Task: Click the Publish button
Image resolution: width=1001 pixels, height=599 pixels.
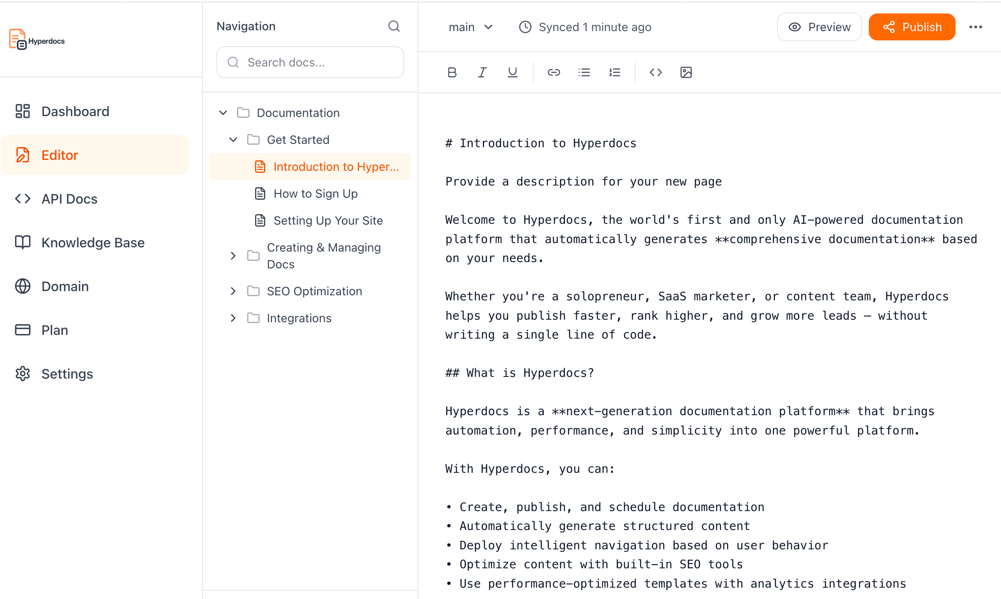Action: (x=912, y=27)
